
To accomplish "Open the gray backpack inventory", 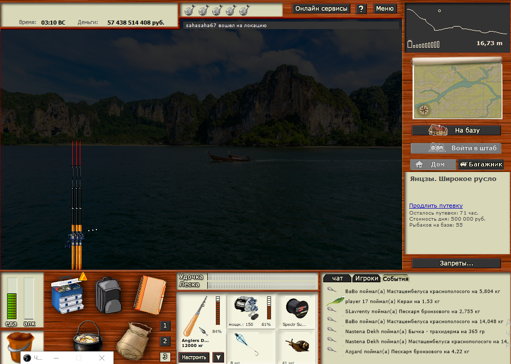I will point(108,295).
